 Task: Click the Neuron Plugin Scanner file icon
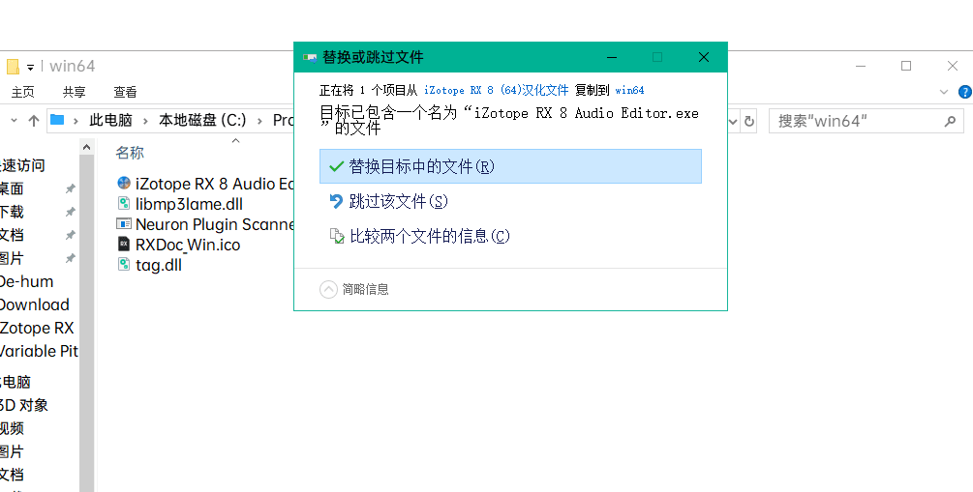(123, 224)
